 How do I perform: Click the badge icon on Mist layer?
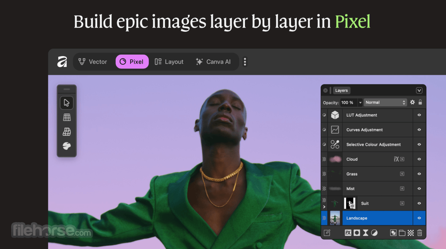402,189
